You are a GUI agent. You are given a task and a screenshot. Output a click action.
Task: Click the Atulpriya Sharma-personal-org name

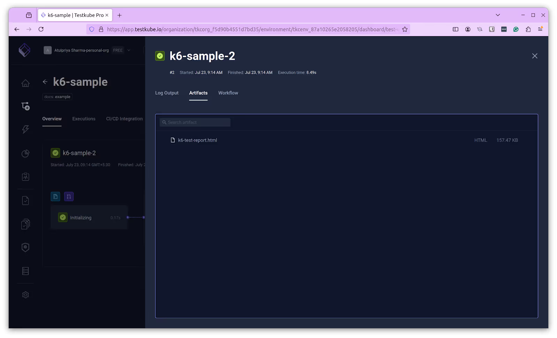pos(81,50)
